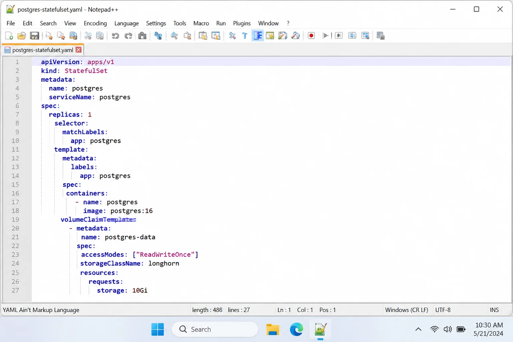513x342 pixels.
Task: Click the name: postgres-data line
Action: pos(118,237)
